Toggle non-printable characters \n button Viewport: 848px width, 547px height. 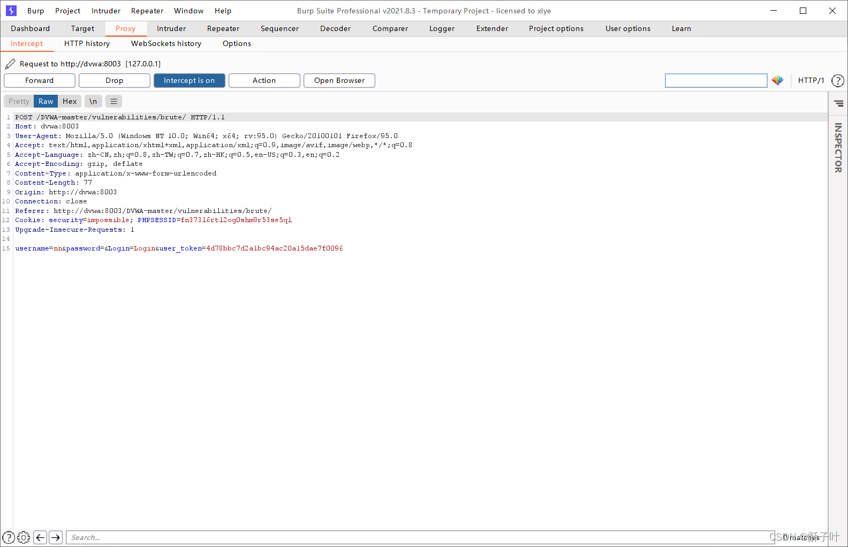coord(93,101)
